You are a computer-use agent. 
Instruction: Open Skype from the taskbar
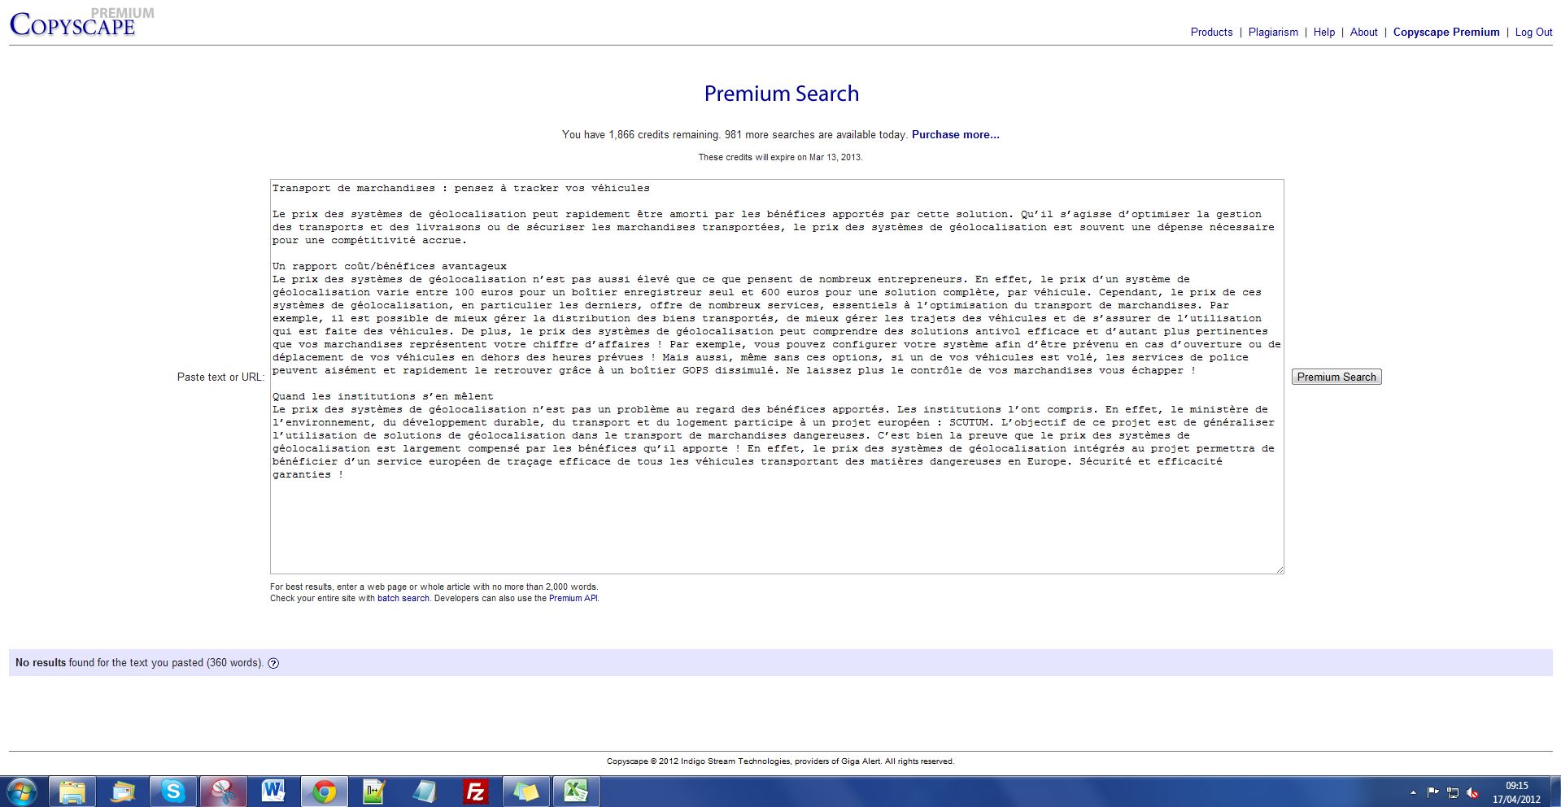(x=172, y=791)
